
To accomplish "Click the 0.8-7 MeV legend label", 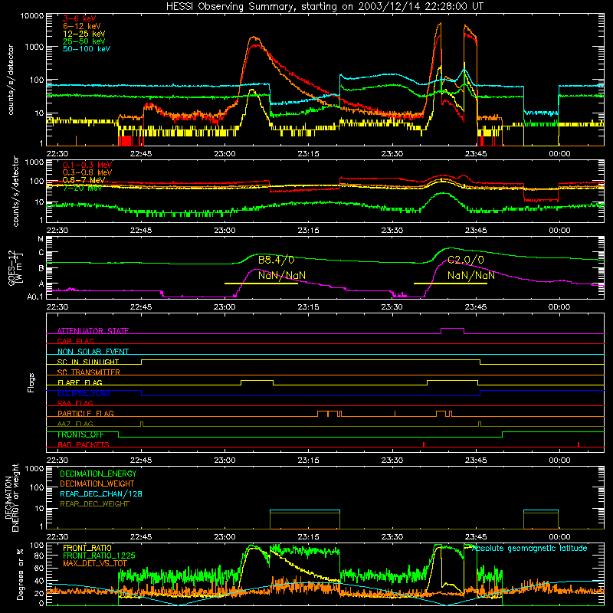I will 84,180.
